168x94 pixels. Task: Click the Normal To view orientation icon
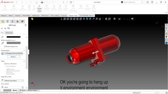coord(61,19)
